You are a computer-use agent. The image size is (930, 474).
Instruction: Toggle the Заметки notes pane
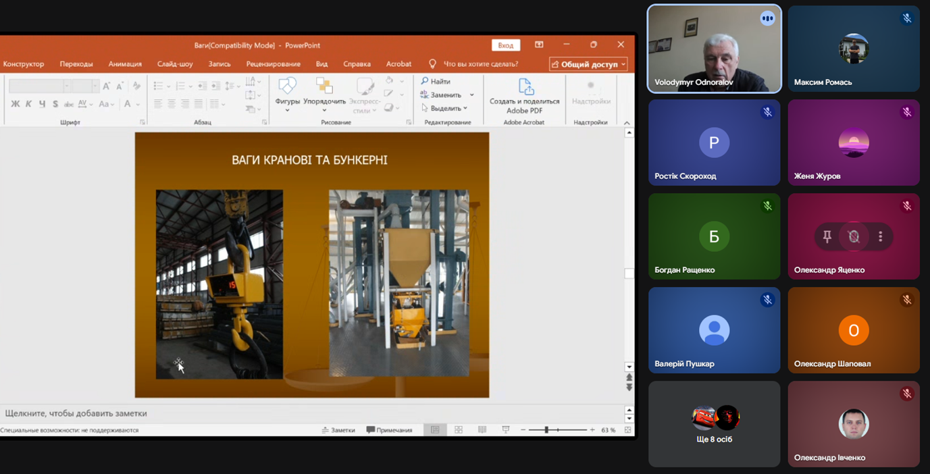pyautogui.click(x=338, y=430)
